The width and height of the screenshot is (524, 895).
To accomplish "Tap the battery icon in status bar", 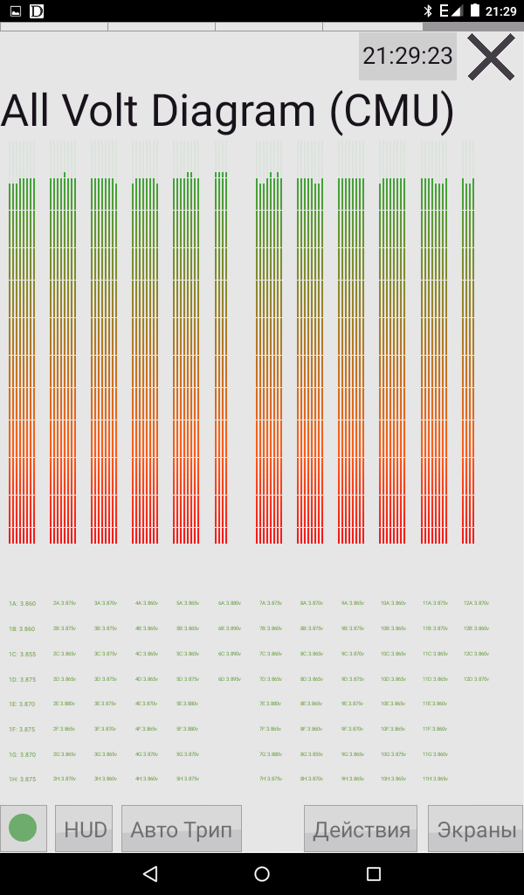I will pyautogui.click(x=474, y=10).
